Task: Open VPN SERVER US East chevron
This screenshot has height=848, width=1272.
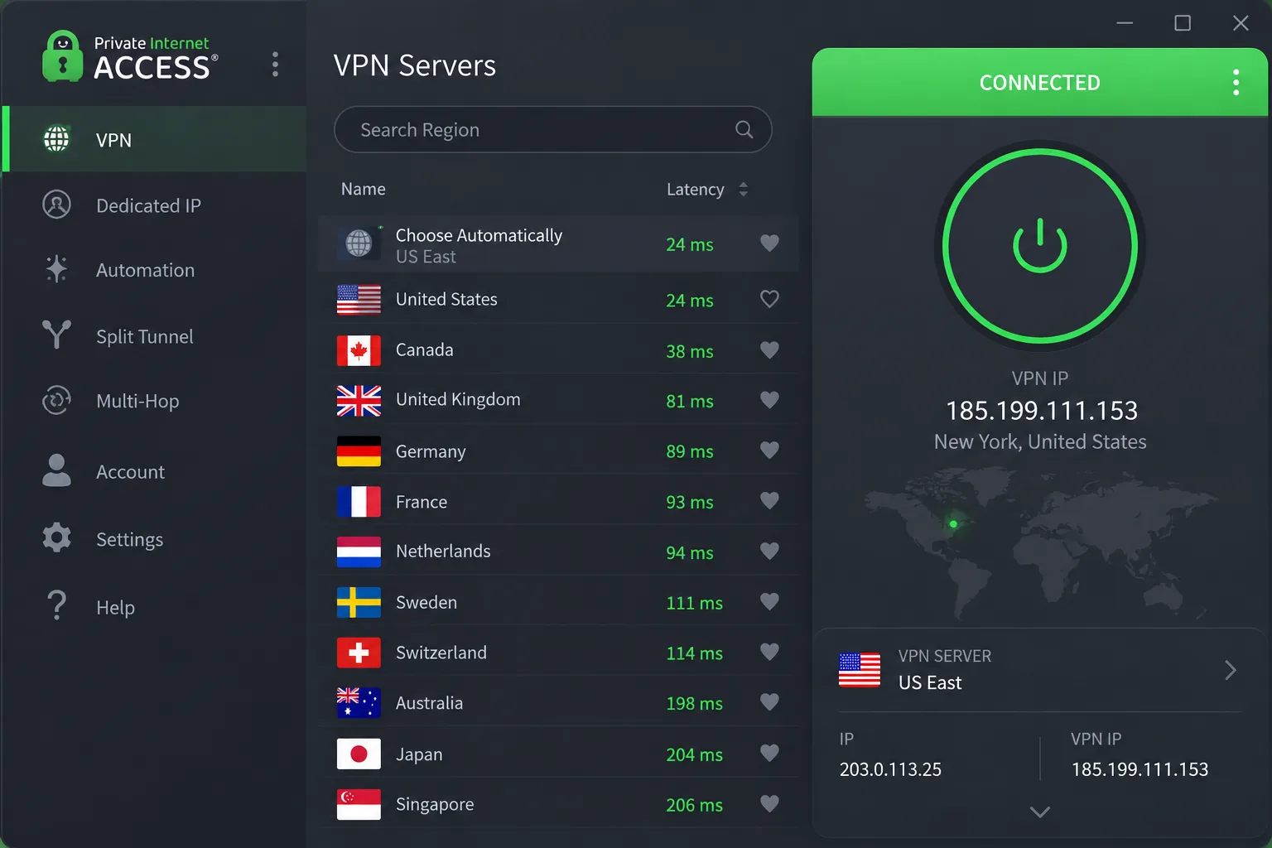Action: pos(1231,669)
